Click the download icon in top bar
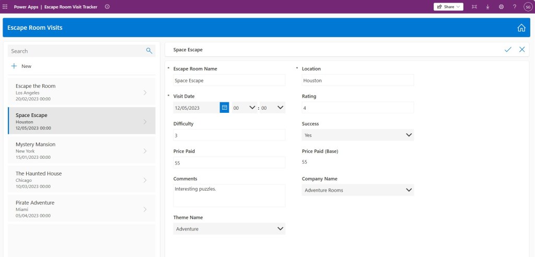The width and height of the screenshot is (535, 257). [x=487, y=7]
